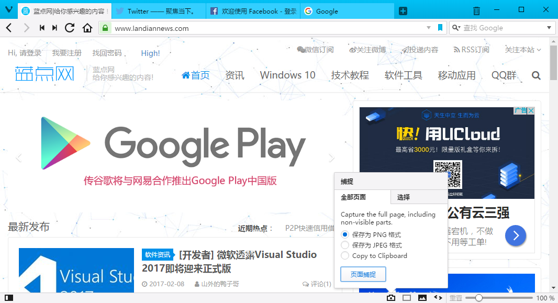Image resolution: width=558 pixels, height=303 pixels.
Task: Open the address bar dropdown arrow
Action: tap(428, 28)
